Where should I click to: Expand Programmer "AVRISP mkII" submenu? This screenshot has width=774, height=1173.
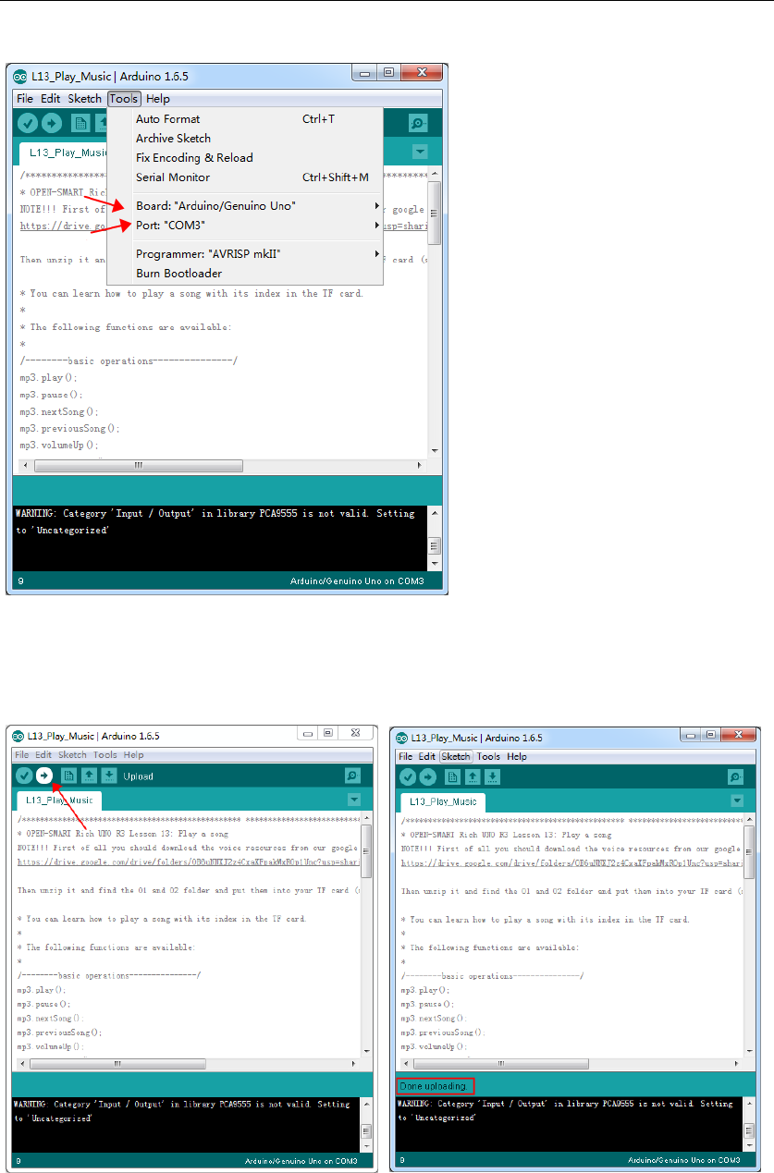(x=244, y=253)
